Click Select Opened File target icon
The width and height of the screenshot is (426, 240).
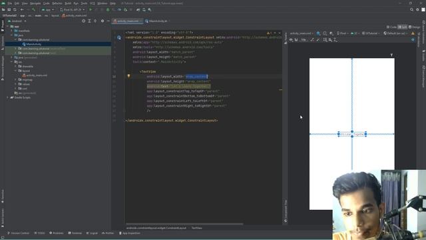pos(83,21)
